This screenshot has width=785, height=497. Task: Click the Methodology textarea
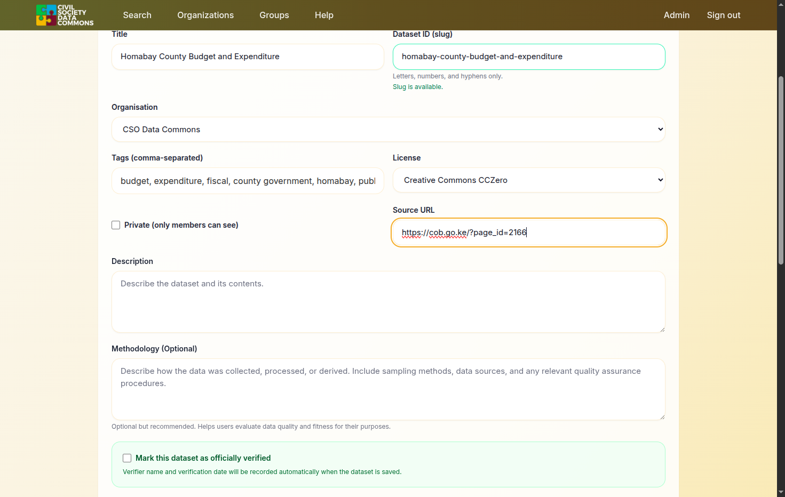coord(388,389)
